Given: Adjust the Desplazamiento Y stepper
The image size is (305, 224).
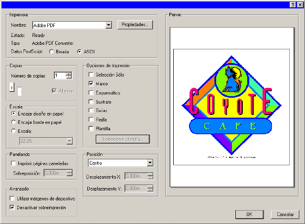Looking at the screenshot, I should coord(150,188).
